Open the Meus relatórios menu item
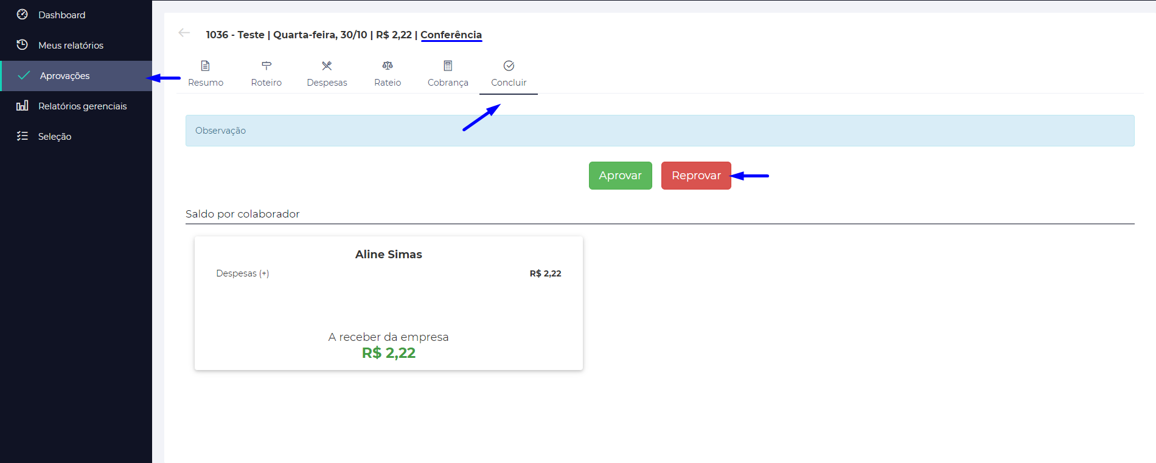The height and width of the screenshot is (463, 1156). tap(71, 46)
